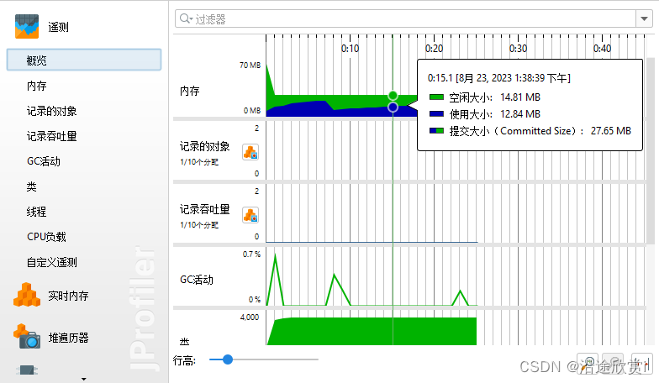The image size is (659, 383).
Task: Open the 内存 memory view in sidebar
Action: point(37,86)
